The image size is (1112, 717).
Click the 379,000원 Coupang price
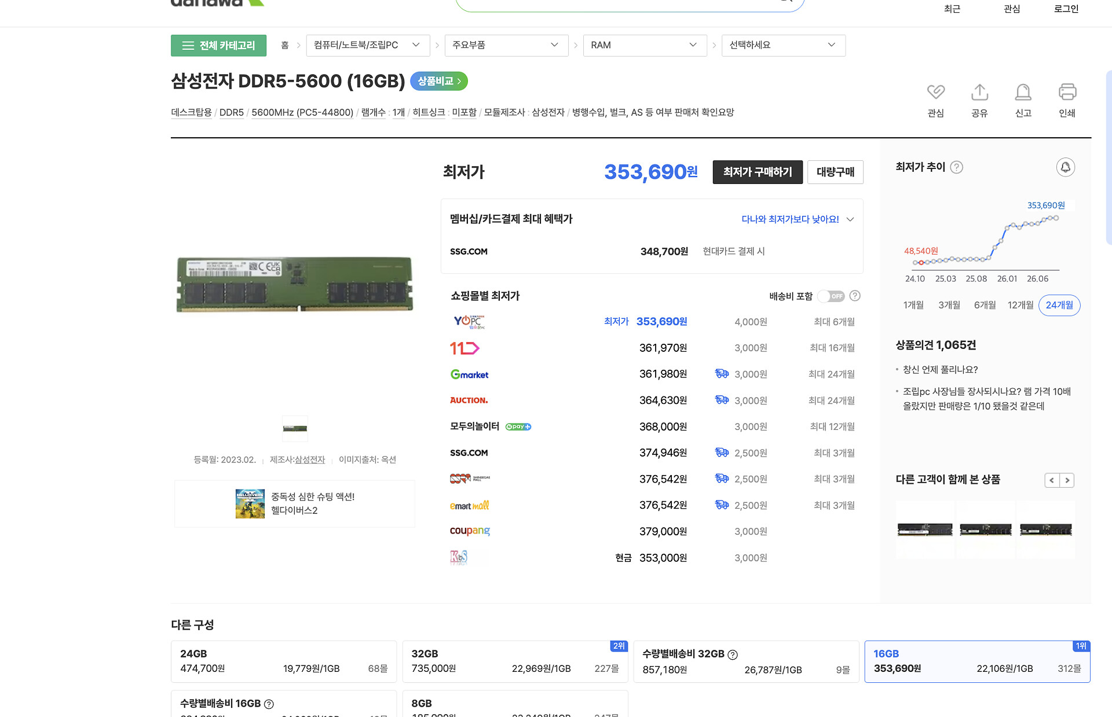663,531
